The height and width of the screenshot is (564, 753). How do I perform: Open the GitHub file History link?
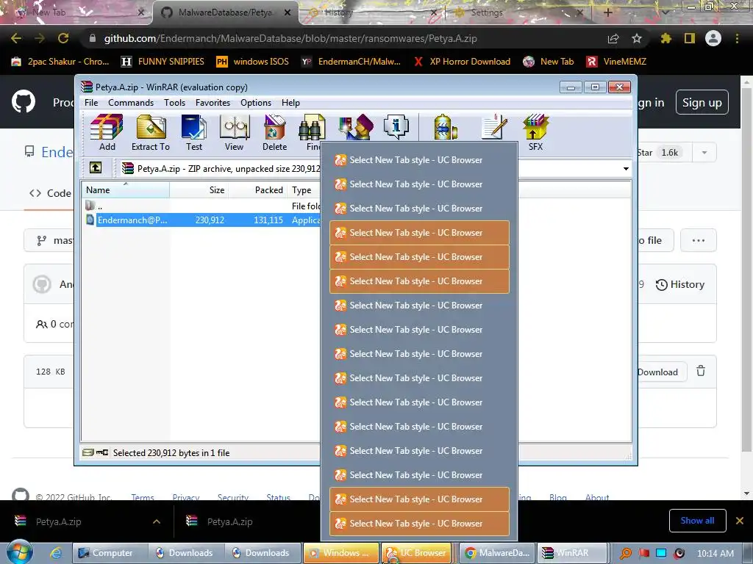tap(680, 284)
